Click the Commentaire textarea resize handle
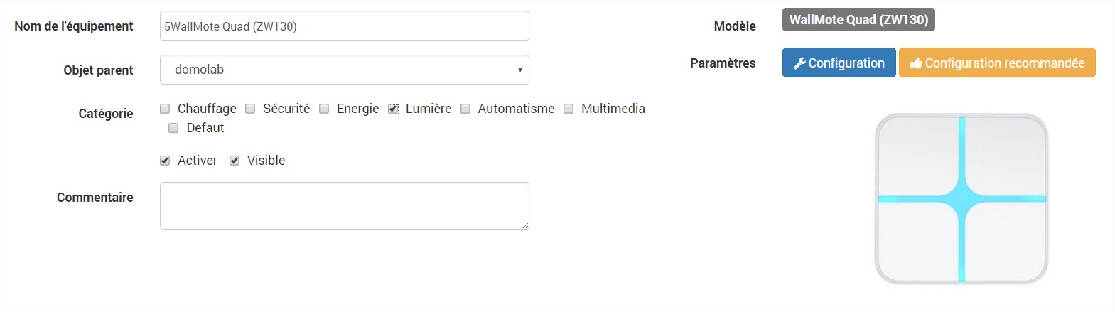This screenshot has height=312, width=1115. (x=525, y=225)
